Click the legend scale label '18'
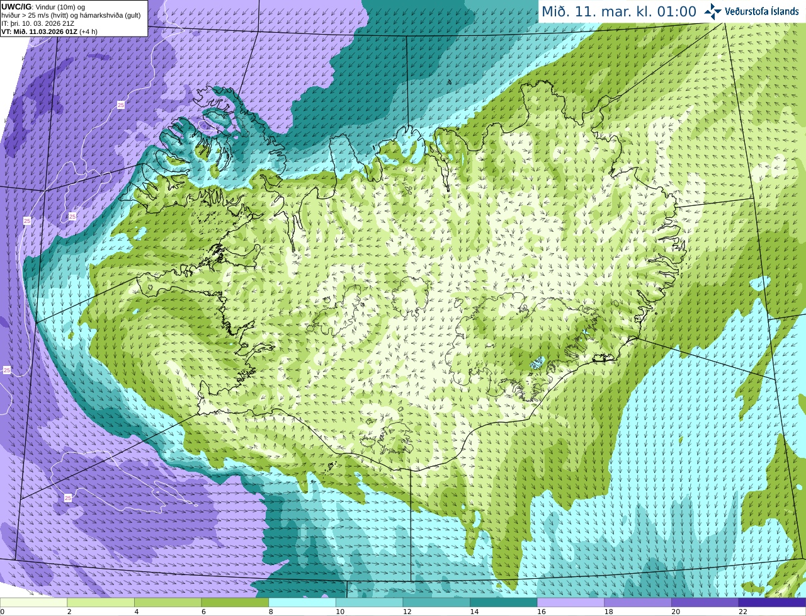806x616 pixels. 609,612
